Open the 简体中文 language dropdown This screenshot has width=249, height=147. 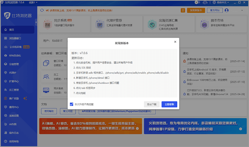click(221, 2)
